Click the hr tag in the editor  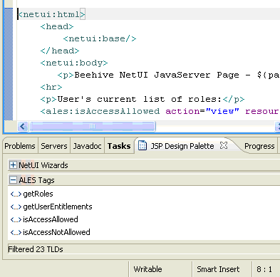tap(51, 87)
